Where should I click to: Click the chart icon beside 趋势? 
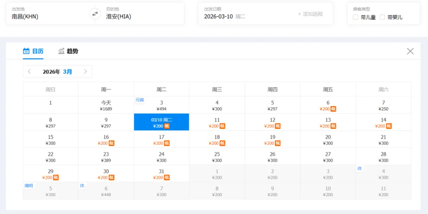tap(61, 51)
